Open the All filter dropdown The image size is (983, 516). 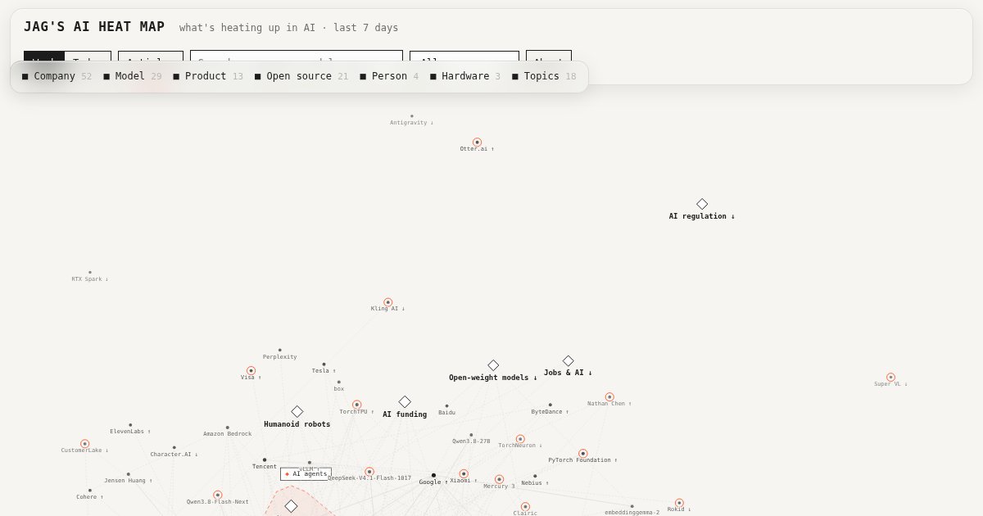[x=464, y=56]
